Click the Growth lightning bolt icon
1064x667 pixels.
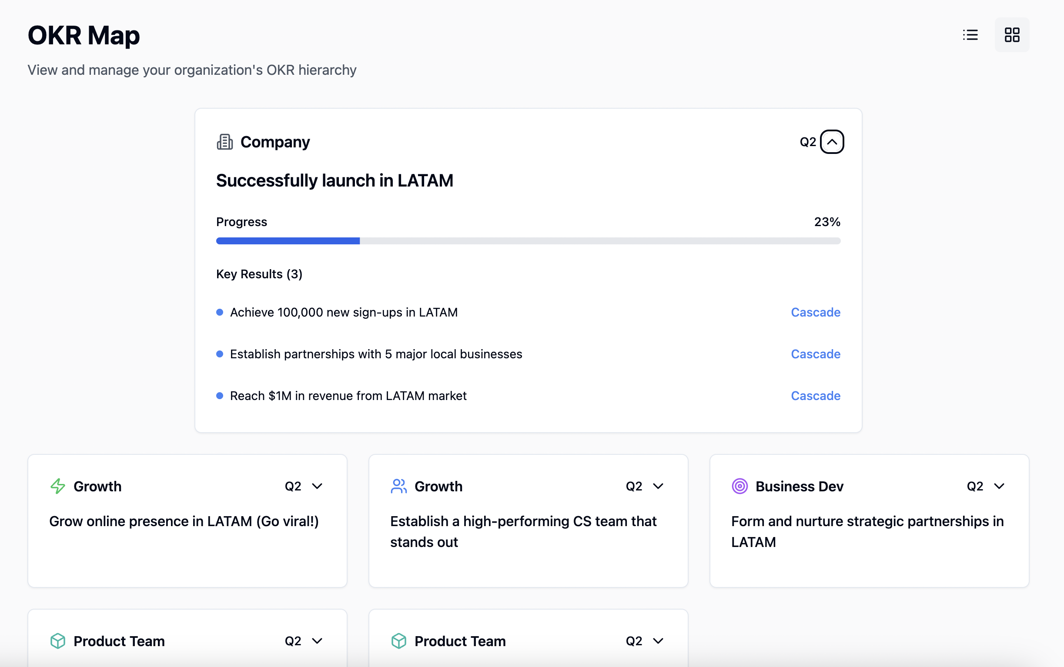coord(58,486)
